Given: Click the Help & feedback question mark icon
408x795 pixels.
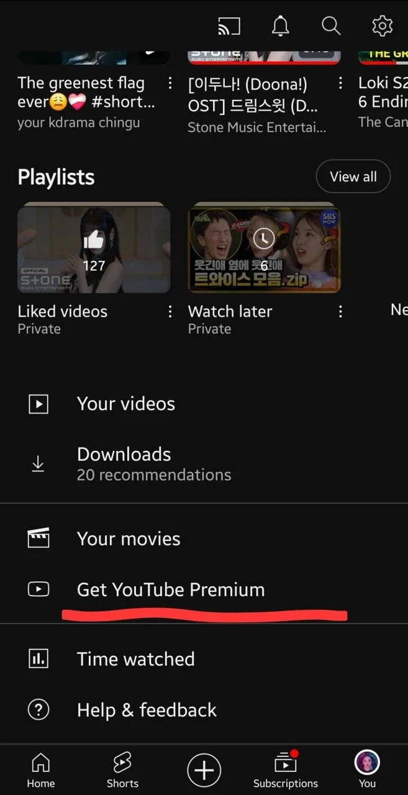Looking at the screenshot, I should tap(39, 709).
